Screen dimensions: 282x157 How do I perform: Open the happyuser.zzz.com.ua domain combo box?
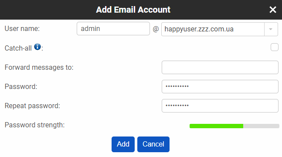[x=219, y=29]
